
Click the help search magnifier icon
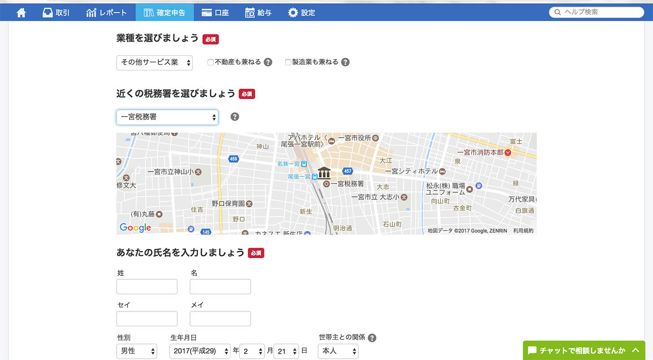(557, 12)
